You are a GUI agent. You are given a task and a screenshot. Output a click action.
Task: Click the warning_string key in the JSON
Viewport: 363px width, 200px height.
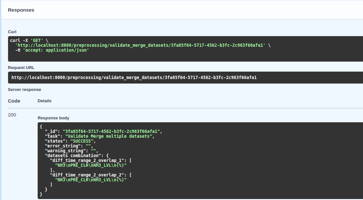[64, 151]
